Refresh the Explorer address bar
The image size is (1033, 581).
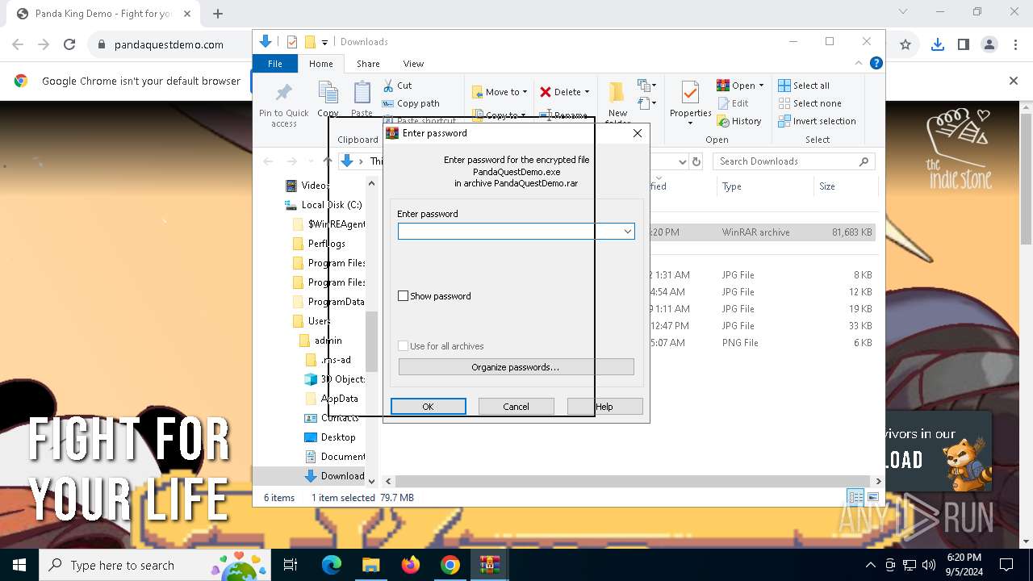click(x=696, y=161)
